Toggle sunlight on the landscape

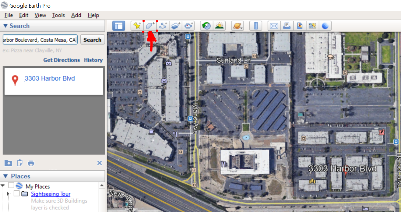click(x=219, y=26)
